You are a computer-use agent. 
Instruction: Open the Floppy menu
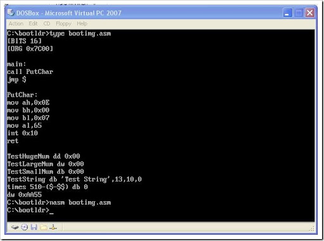(x=63, y=23)
